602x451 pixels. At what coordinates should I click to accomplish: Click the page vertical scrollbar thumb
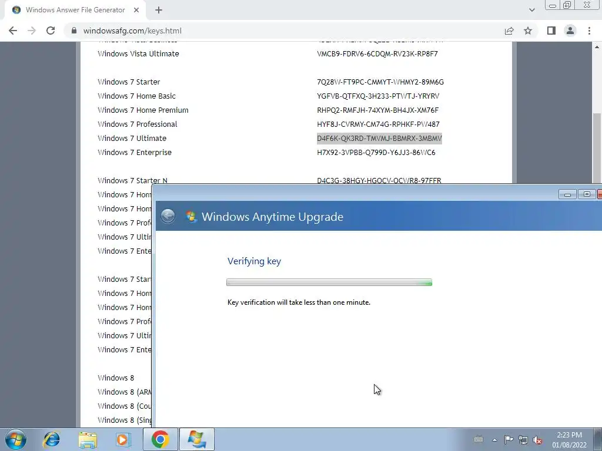tap(597, 147)
